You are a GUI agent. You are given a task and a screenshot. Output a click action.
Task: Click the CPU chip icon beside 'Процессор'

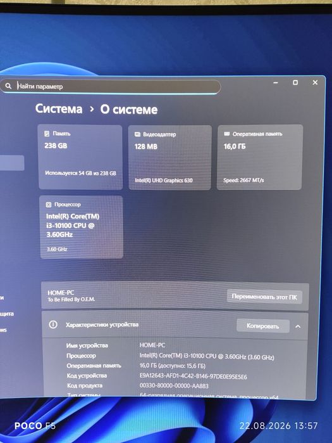pos(49,205)
